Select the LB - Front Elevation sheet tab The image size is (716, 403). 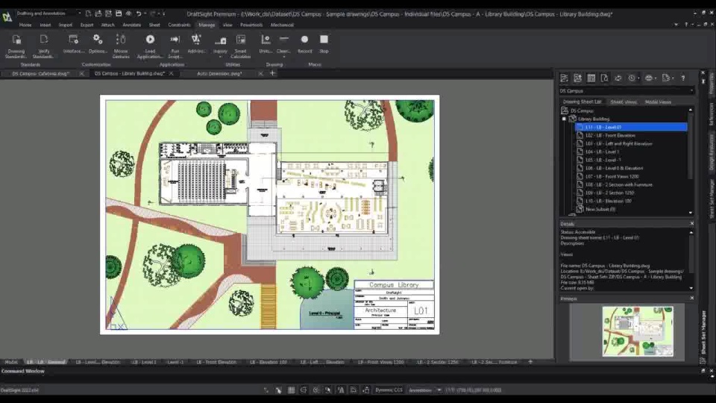pos(216,362)
